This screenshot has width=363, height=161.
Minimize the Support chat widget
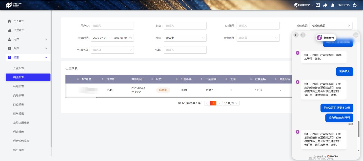pyautogui.click(x=356, y=35)
